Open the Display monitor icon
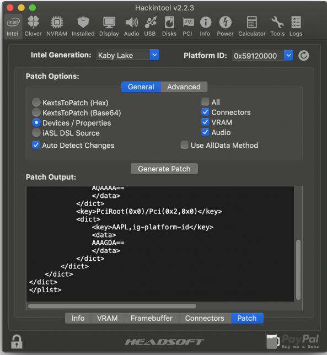Viewport: 327px width, 355px height. tap(109, 26)
